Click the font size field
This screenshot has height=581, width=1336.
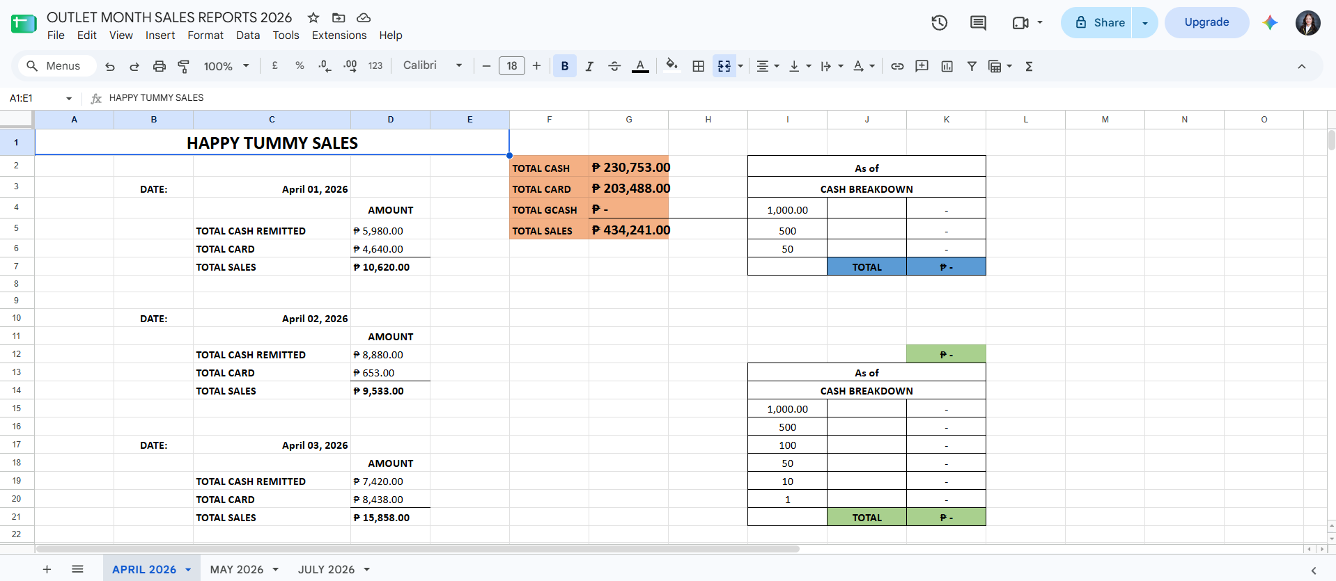point(512,66)
